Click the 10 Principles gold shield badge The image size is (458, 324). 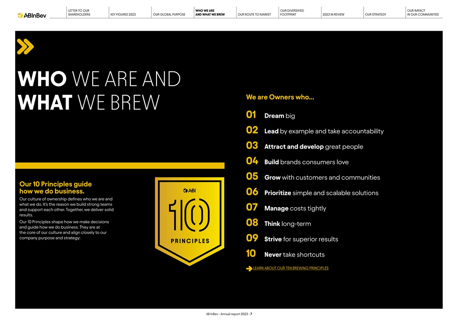tap(190, 221)
